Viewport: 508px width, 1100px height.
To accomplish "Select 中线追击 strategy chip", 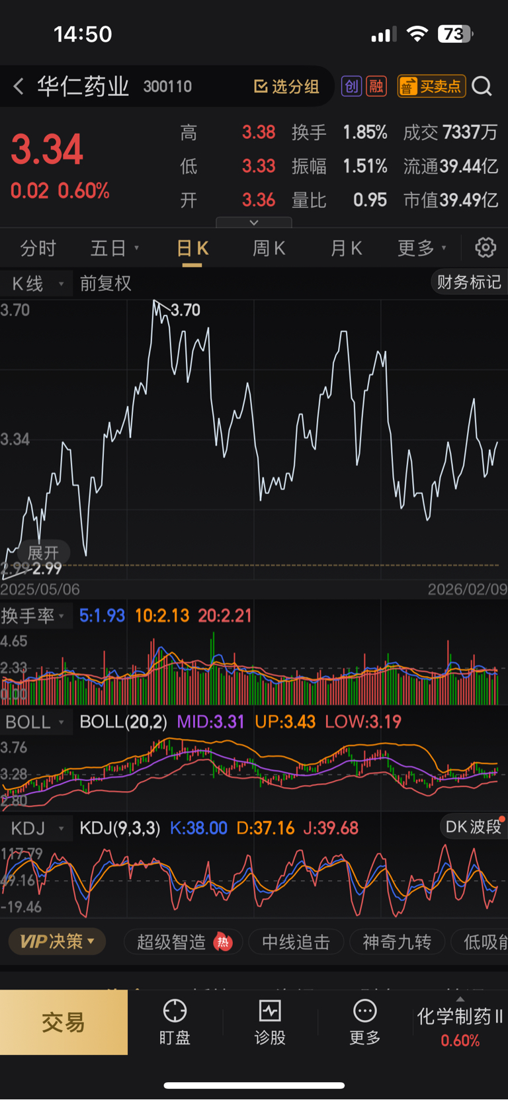I will pos(296,942).
